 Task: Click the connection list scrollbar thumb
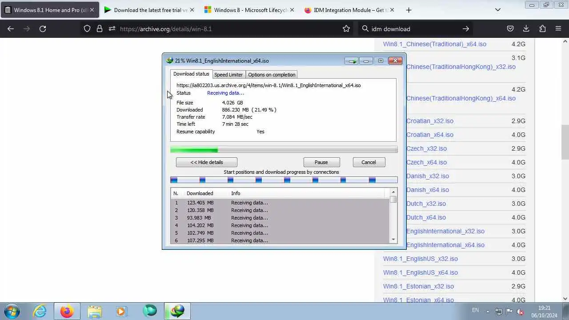[393, 199]
